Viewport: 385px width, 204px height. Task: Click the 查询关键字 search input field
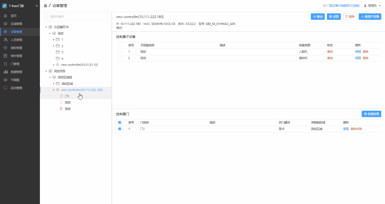click(76, 17)
